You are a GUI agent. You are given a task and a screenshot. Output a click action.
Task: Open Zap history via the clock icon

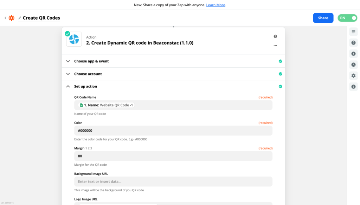pyautogui.click(x=353, y=65)
